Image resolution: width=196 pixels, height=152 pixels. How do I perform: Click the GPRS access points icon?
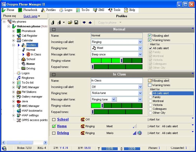19,120
